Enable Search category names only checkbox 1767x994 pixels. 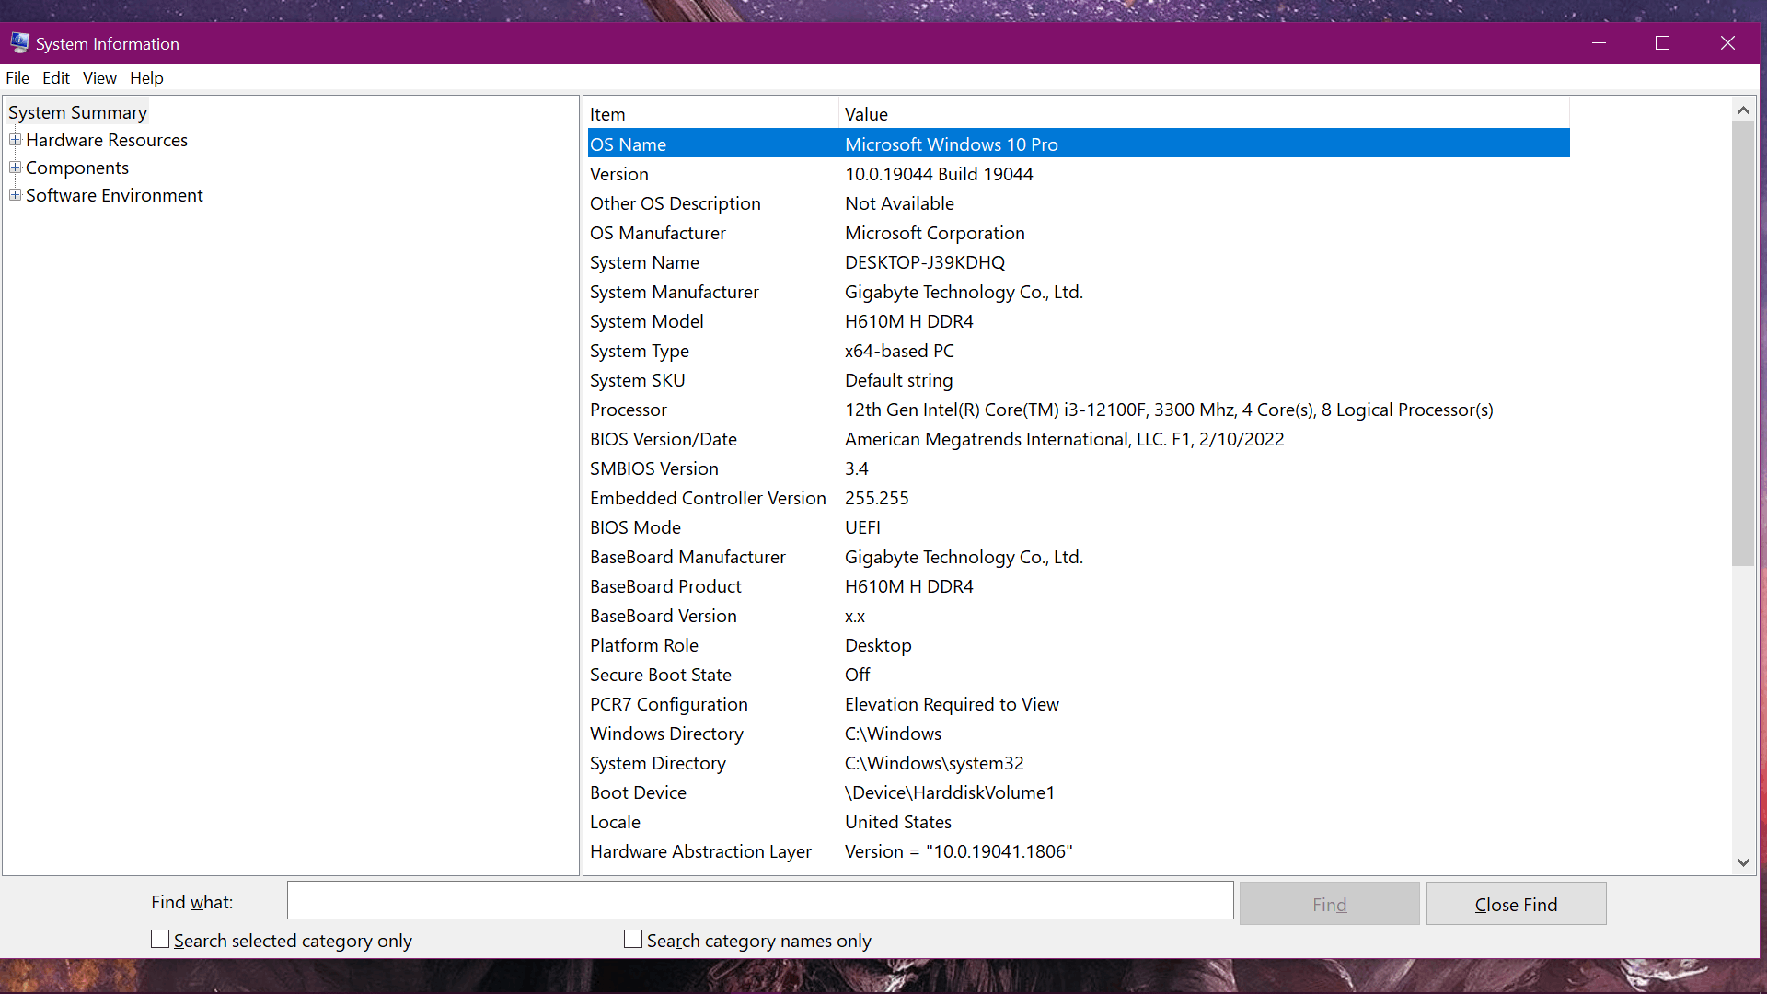coord(633,939)
